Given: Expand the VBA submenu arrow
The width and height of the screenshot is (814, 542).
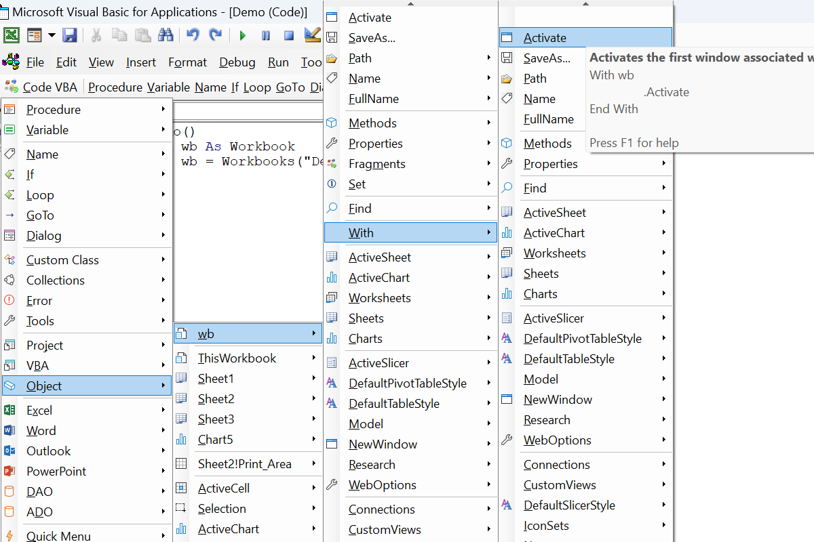Looking at the screenshot, I should tap(163, 365).
